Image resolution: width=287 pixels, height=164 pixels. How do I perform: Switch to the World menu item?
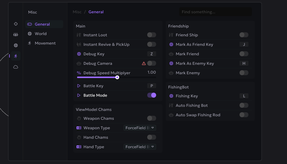(x=40, y=34)
